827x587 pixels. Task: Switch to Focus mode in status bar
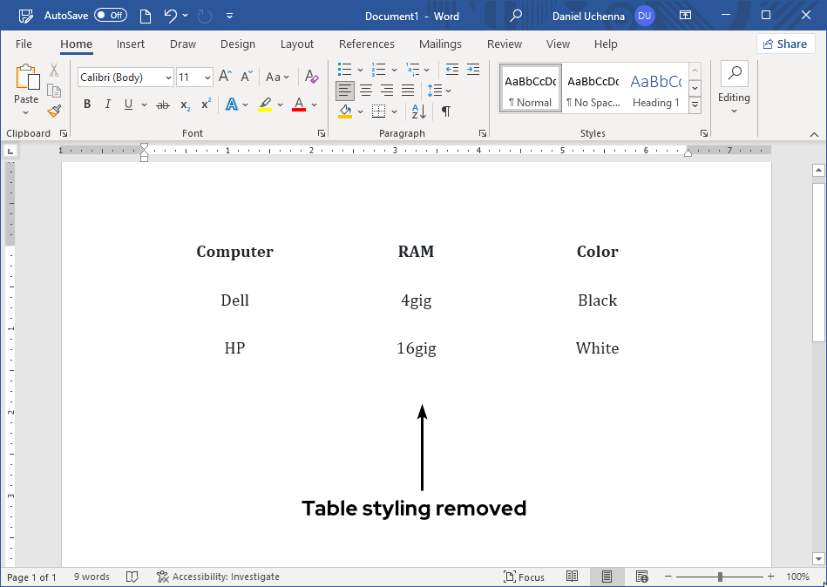point(524,577)
